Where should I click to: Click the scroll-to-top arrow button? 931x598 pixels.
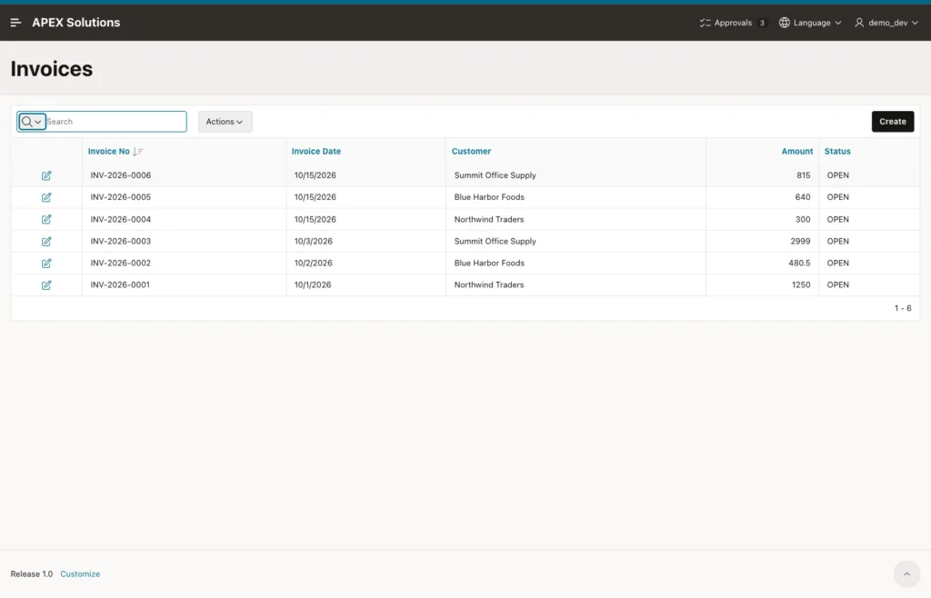906,573
